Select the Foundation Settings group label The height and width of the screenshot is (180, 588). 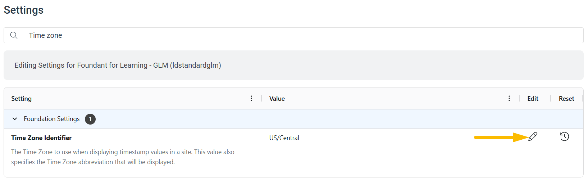(52, 119)
